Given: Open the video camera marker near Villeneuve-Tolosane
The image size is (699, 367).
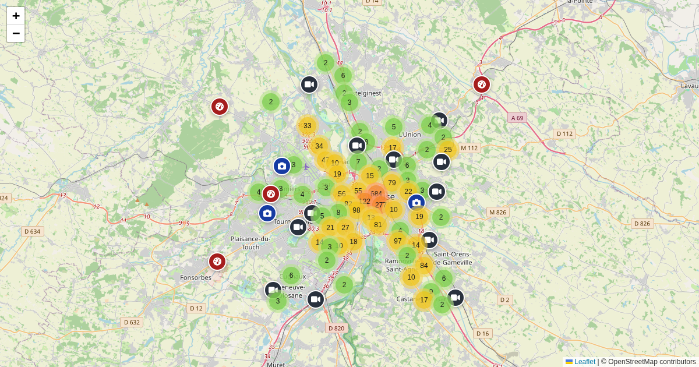Looking at the screenshot, I should coord(273,290).
